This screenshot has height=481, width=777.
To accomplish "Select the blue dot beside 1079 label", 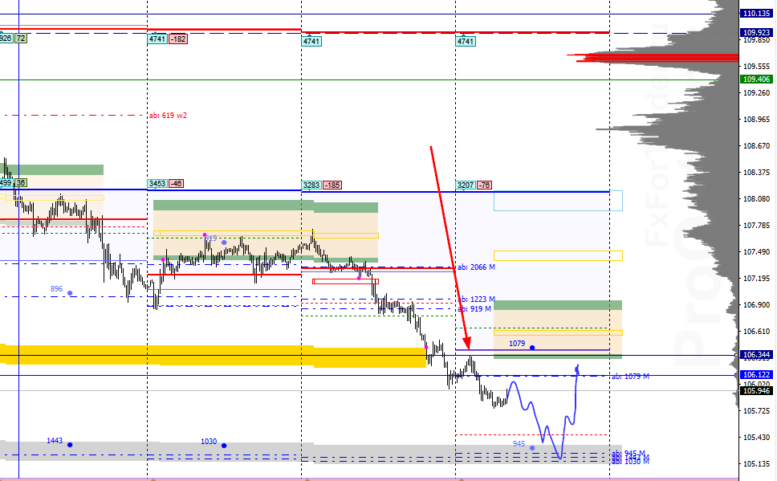I will click(532, 349).
